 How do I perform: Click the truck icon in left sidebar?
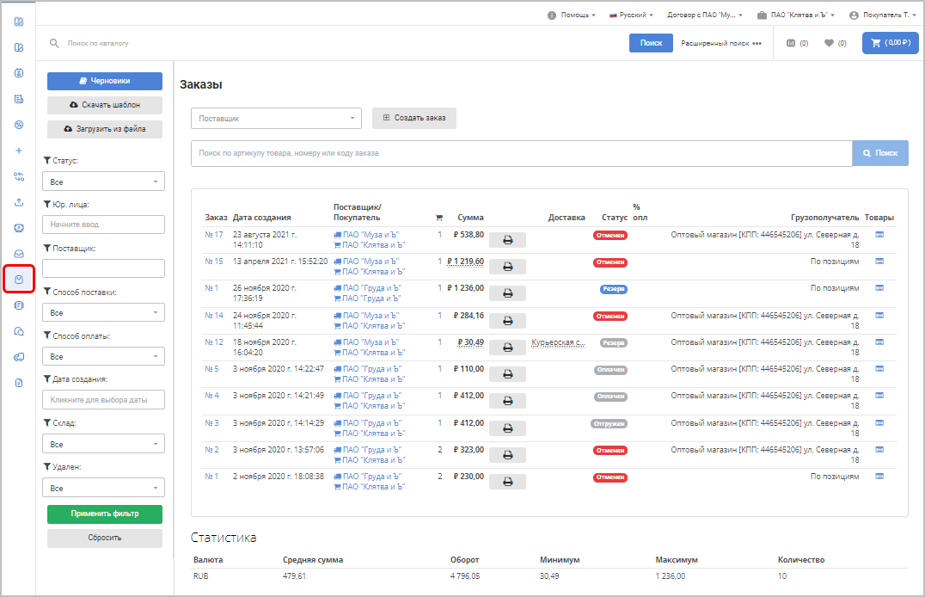pyautogui.click(x=19, y=357)
